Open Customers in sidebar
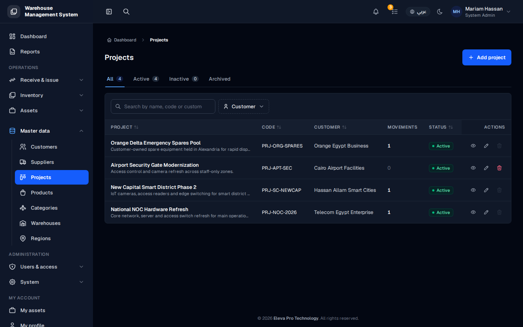This screenshot has height=327, width=523. 52,147
